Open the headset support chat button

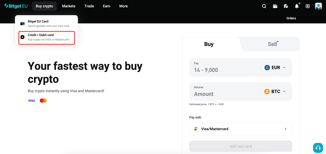click(318, 148)
